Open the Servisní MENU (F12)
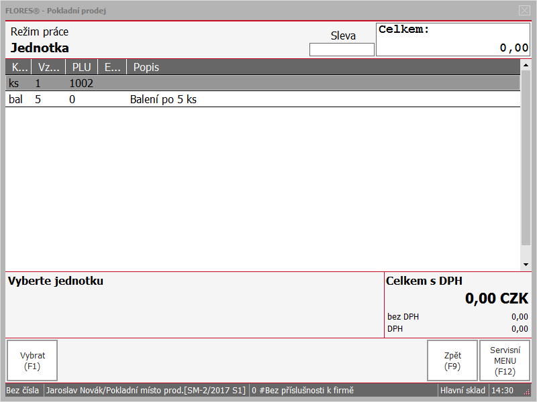This screenshot has width=537, height=402. click(505, 360)
